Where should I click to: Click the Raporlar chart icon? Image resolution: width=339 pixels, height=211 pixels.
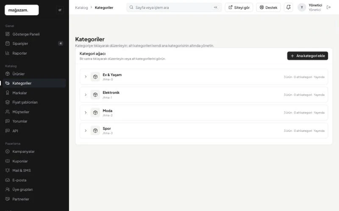pyautogui.click(x=8, y=53)
